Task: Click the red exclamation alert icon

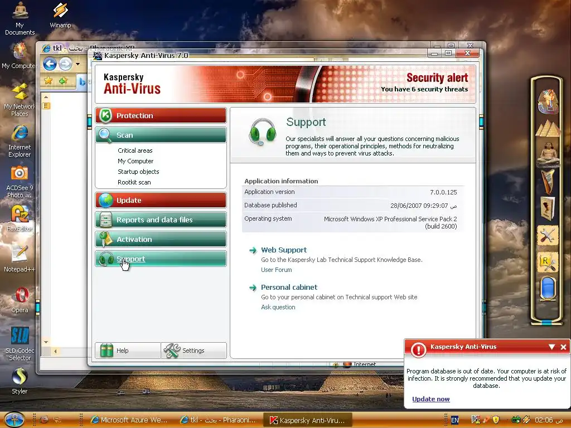Action: coord(418,349)
